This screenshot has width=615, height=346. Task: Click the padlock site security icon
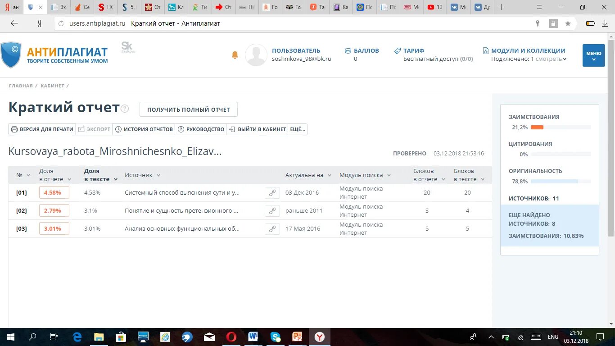tap(553, 23)
